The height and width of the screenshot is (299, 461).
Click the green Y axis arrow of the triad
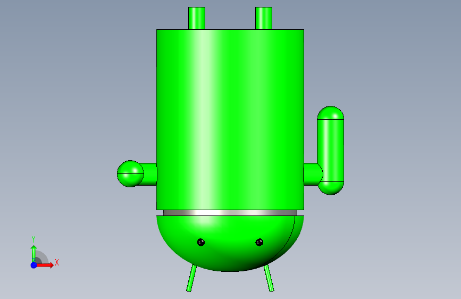pyautogui.click(x=34, y=254)
